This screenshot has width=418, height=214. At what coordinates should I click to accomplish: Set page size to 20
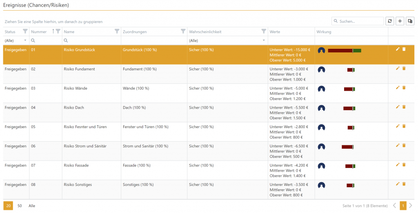[8, 206]
